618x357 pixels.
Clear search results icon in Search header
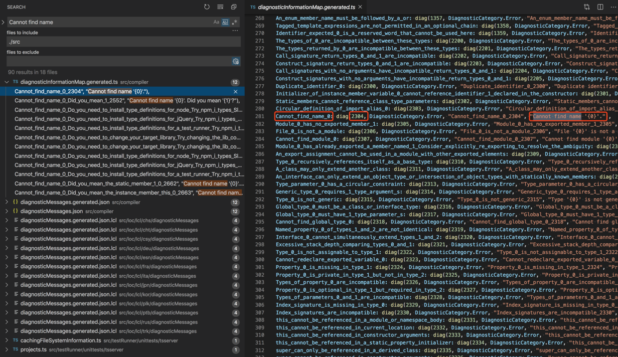point(220,7)
